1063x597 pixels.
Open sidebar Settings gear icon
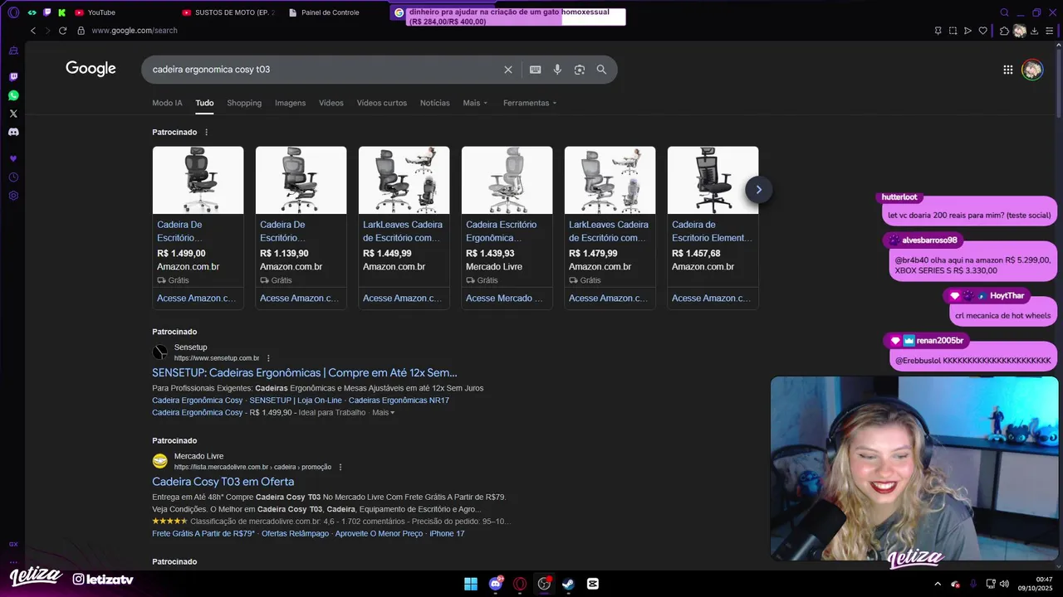coord(13,196)
